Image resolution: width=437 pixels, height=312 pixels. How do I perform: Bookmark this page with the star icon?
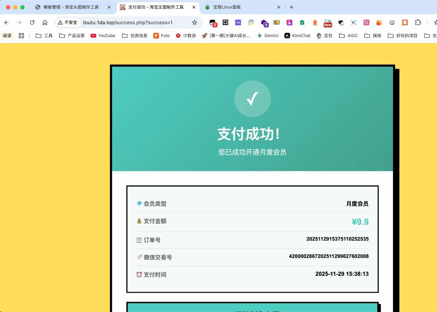[x=195, y=22]
